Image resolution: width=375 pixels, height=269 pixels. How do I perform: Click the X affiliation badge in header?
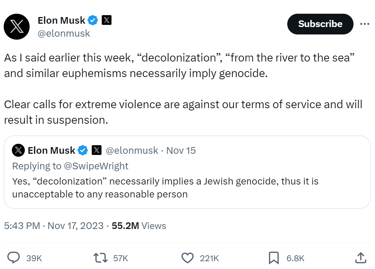point(106,20)
